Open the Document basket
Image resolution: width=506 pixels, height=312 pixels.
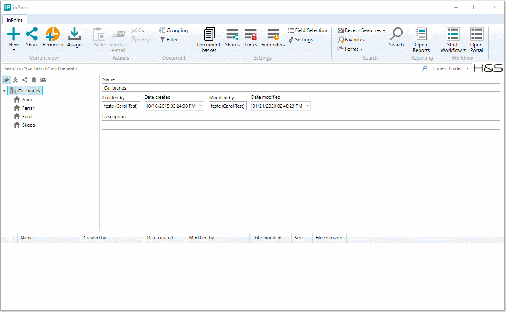coord(209,35)
